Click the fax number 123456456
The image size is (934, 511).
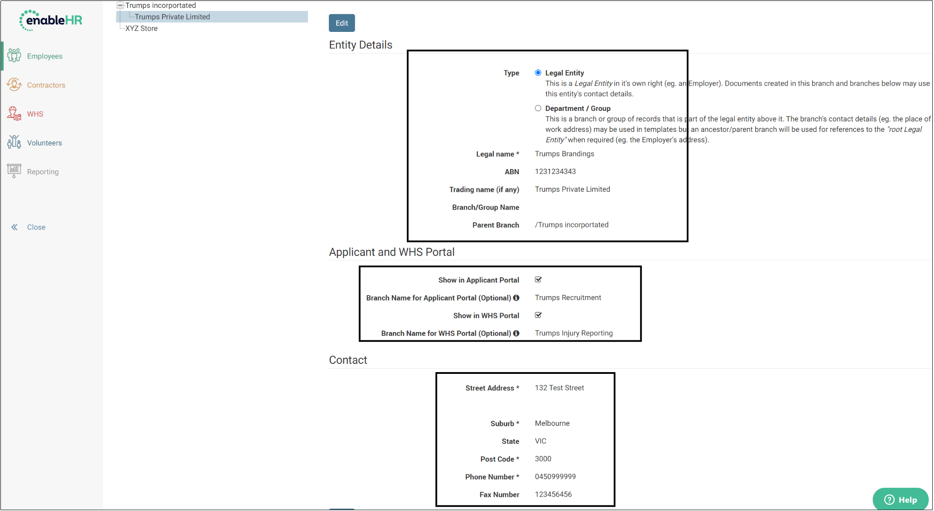(x=553, y=494)
